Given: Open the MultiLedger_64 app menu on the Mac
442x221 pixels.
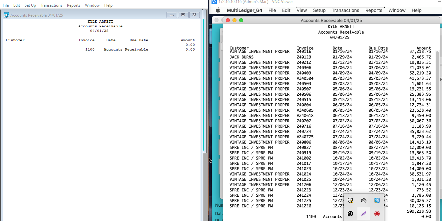Looking at the screenshot, I should coord(244,10).
